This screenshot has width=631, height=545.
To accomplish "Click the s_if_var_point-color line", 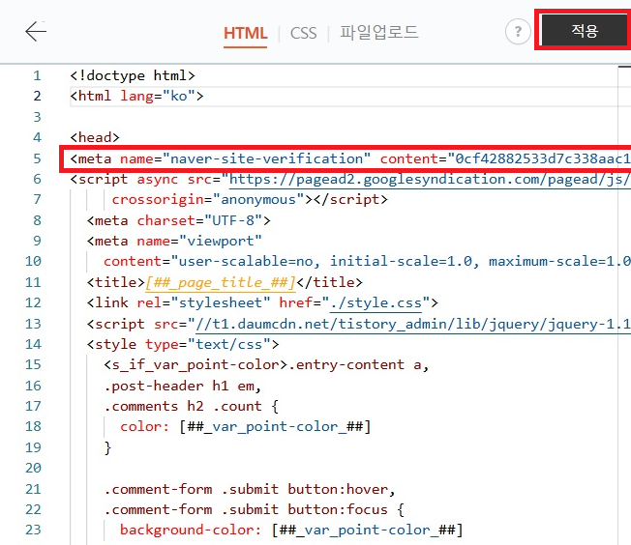I will point(266,364).
